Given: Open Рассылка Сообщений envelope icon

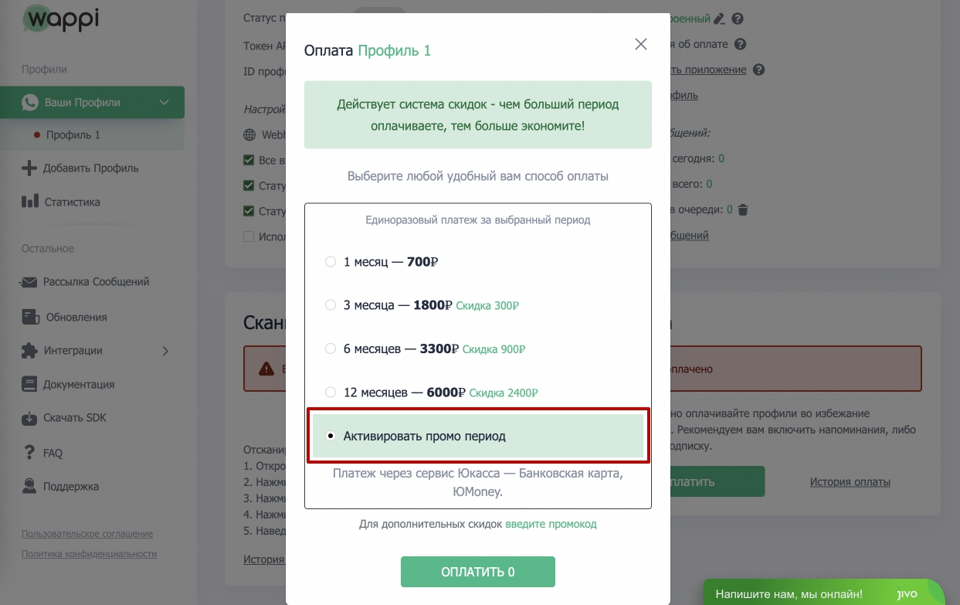Looking at the screenshot, I should (x=29, y=282).
